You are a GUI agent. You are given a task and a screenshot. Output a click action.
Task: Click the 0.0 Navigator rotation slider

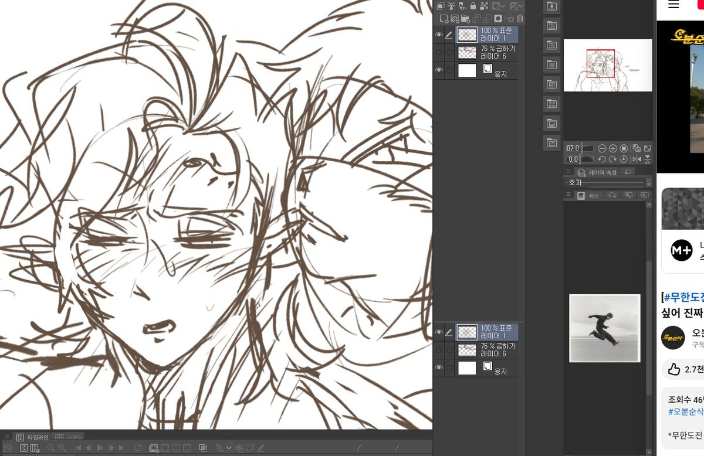[580, 159]
